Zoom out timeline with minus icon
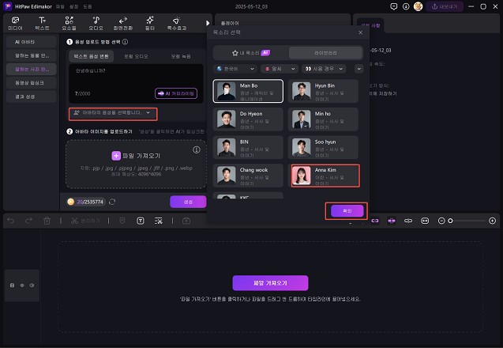 coord(441,221)
